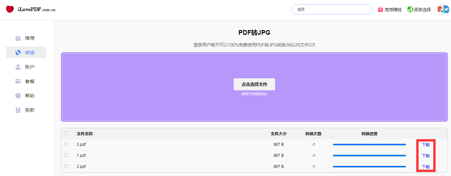Click the 条款 document icon in sidebar
This screenshot has width=451, height=176.
click(18, 110)
